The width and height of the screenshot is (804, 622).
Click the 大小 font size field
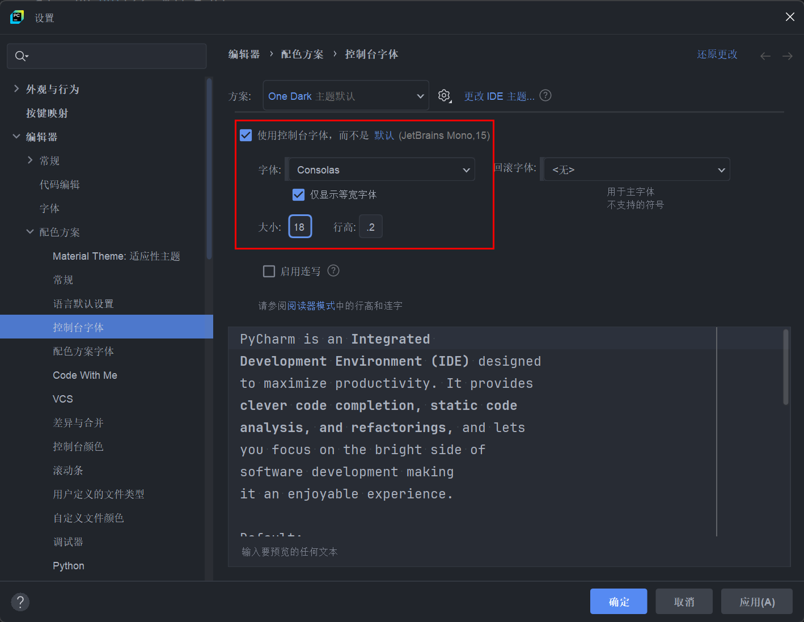point(300,227)
